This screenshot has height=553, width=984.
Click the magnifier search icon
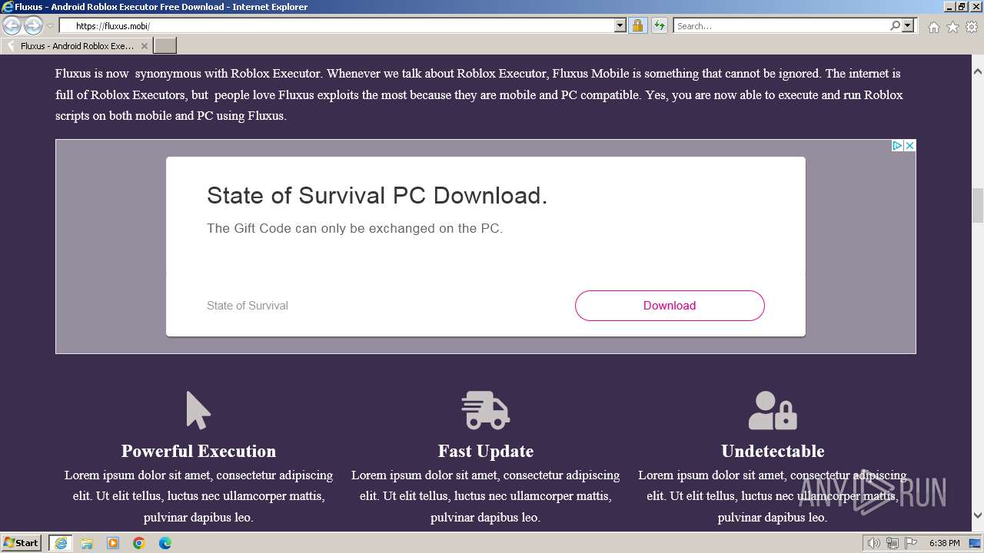click(x=896, y=26)
